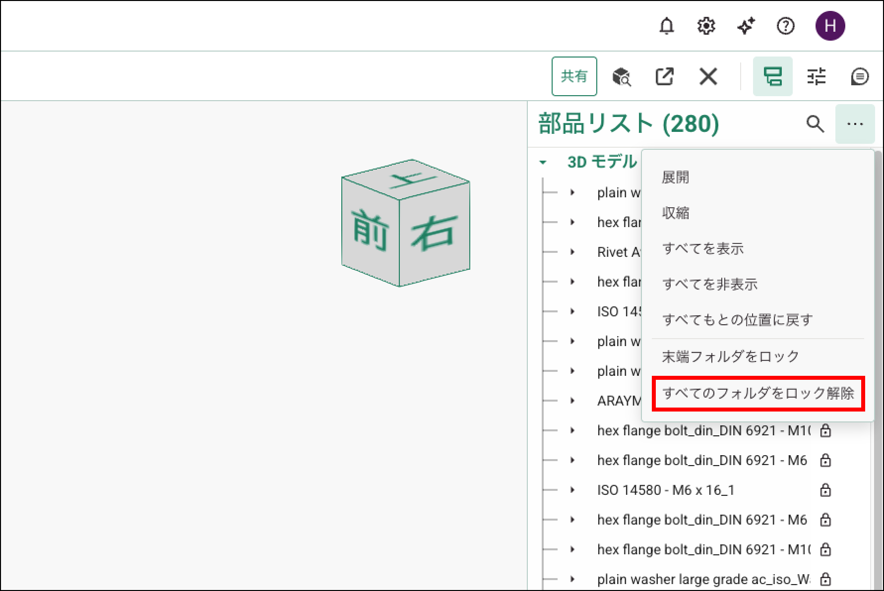Choose 末端フォルダをロック from the menu
884x591 pixels.
[x=730, y=356]
